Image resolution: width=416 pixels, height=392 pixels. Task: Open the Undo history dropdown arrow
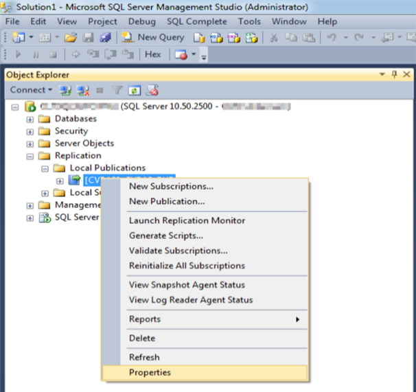[x=346, y=38]
